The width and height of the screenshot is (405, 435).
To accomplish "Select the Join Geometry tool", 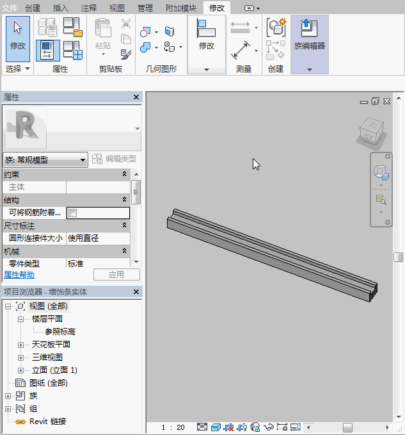I will click(145, 47).
